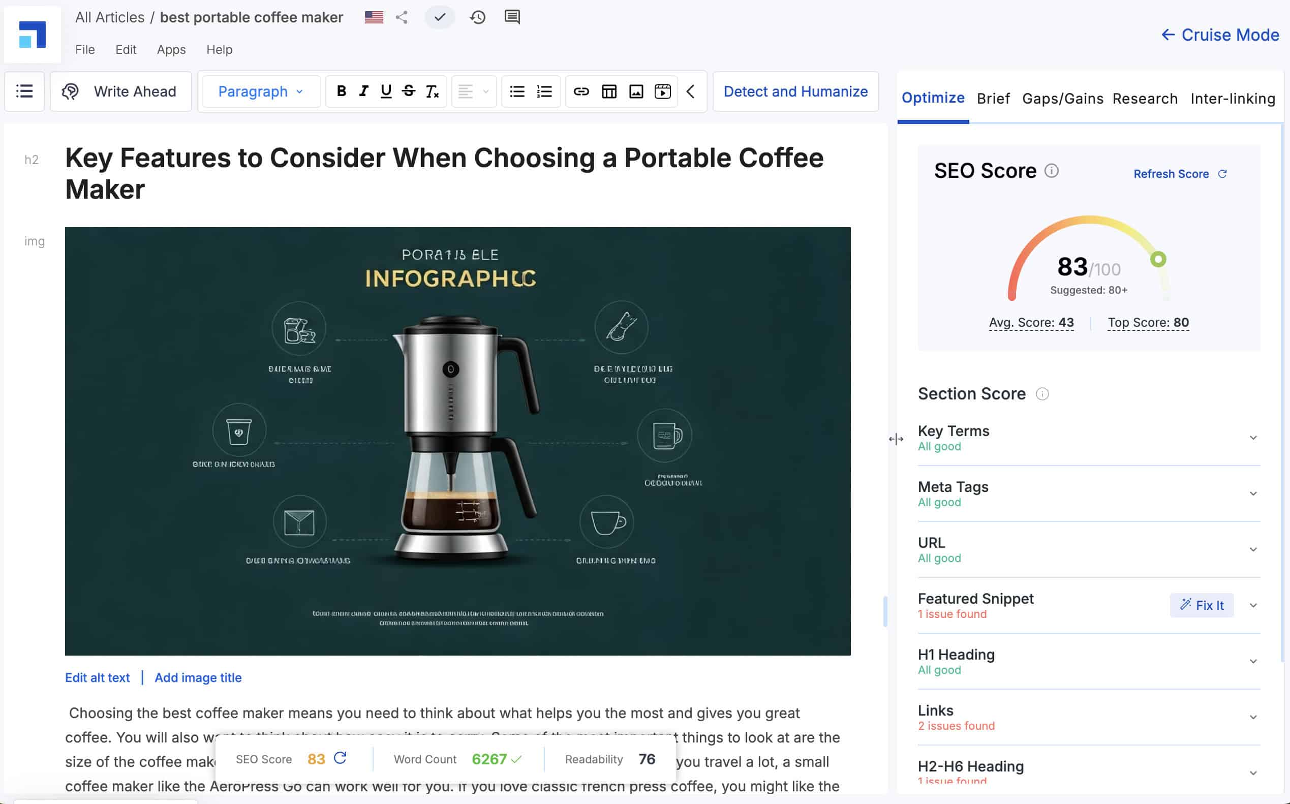The height and width of the screenshot is (804, 1290).
Task: Click the app logo icon
Action: (32, 35)
